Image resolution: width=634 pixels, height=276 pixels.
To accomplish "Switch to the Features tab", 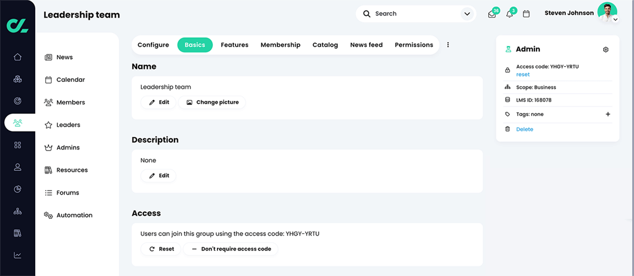I will point(234,45).
